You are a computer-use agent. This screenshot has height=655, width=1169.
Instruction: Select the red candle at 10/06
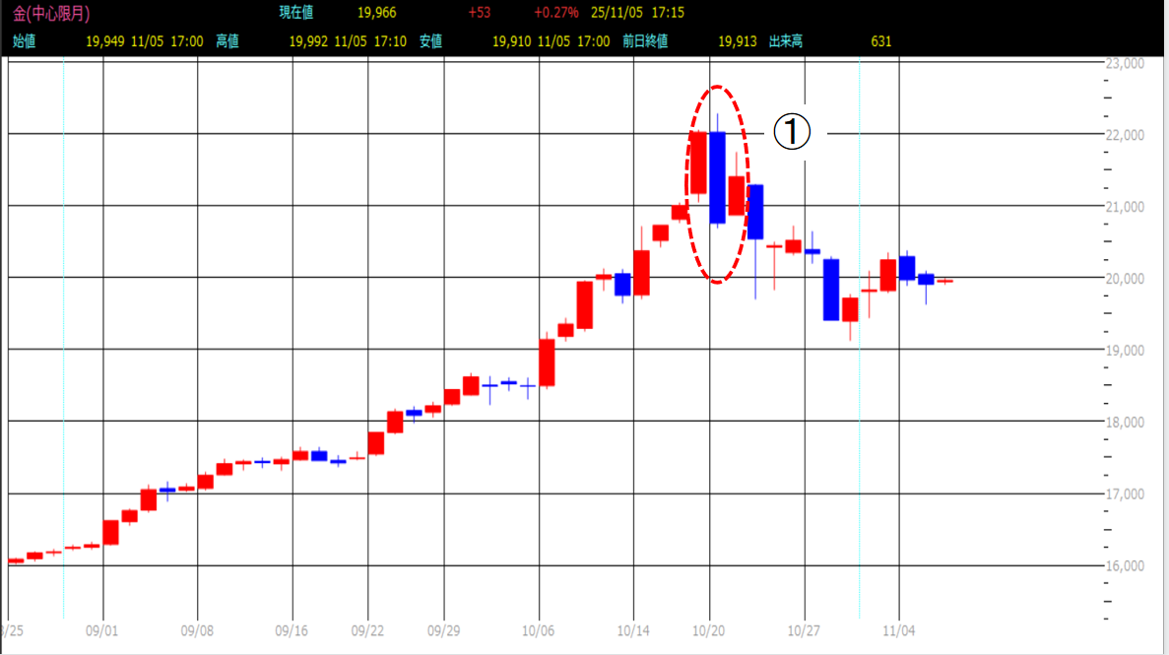coord(547,361)
